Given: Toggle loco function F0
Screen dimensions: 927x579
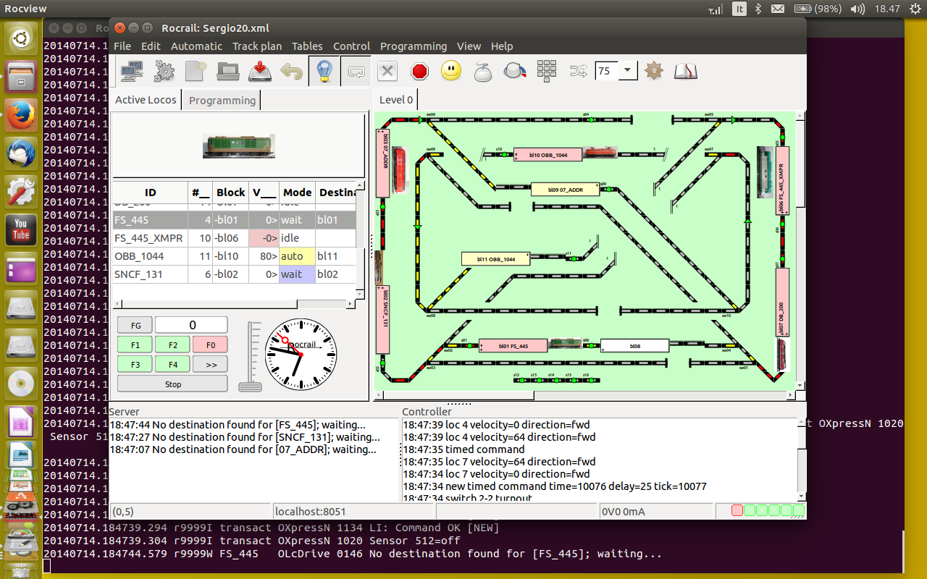Looking at the screenshot, I should [210, 345].
